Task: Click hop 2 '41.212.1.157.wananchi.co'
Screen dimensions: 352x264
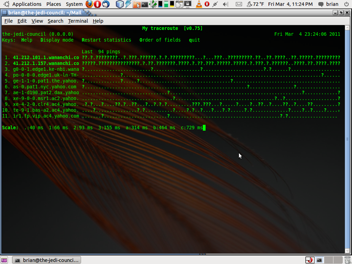Action: click(46, 63)
